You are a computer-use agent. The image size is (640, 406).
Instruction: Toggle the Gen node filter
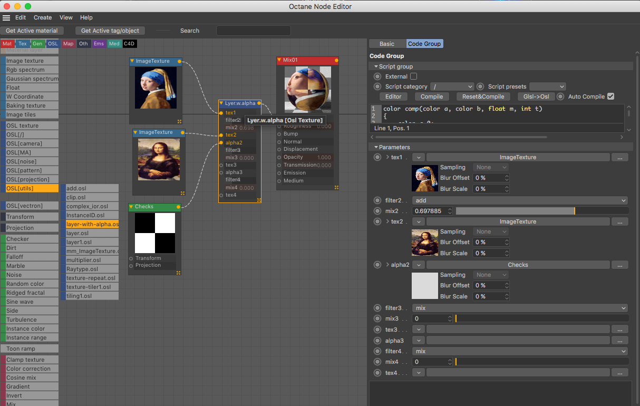pos(37,44)
